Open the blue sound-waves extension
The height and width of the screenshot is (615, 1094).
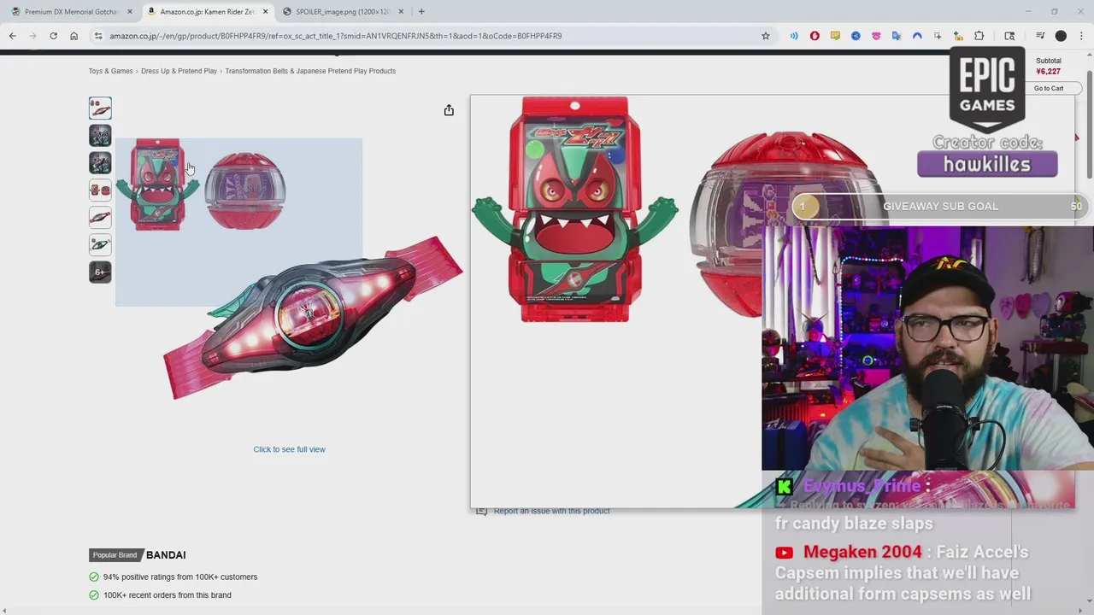[x=794, y=36]
